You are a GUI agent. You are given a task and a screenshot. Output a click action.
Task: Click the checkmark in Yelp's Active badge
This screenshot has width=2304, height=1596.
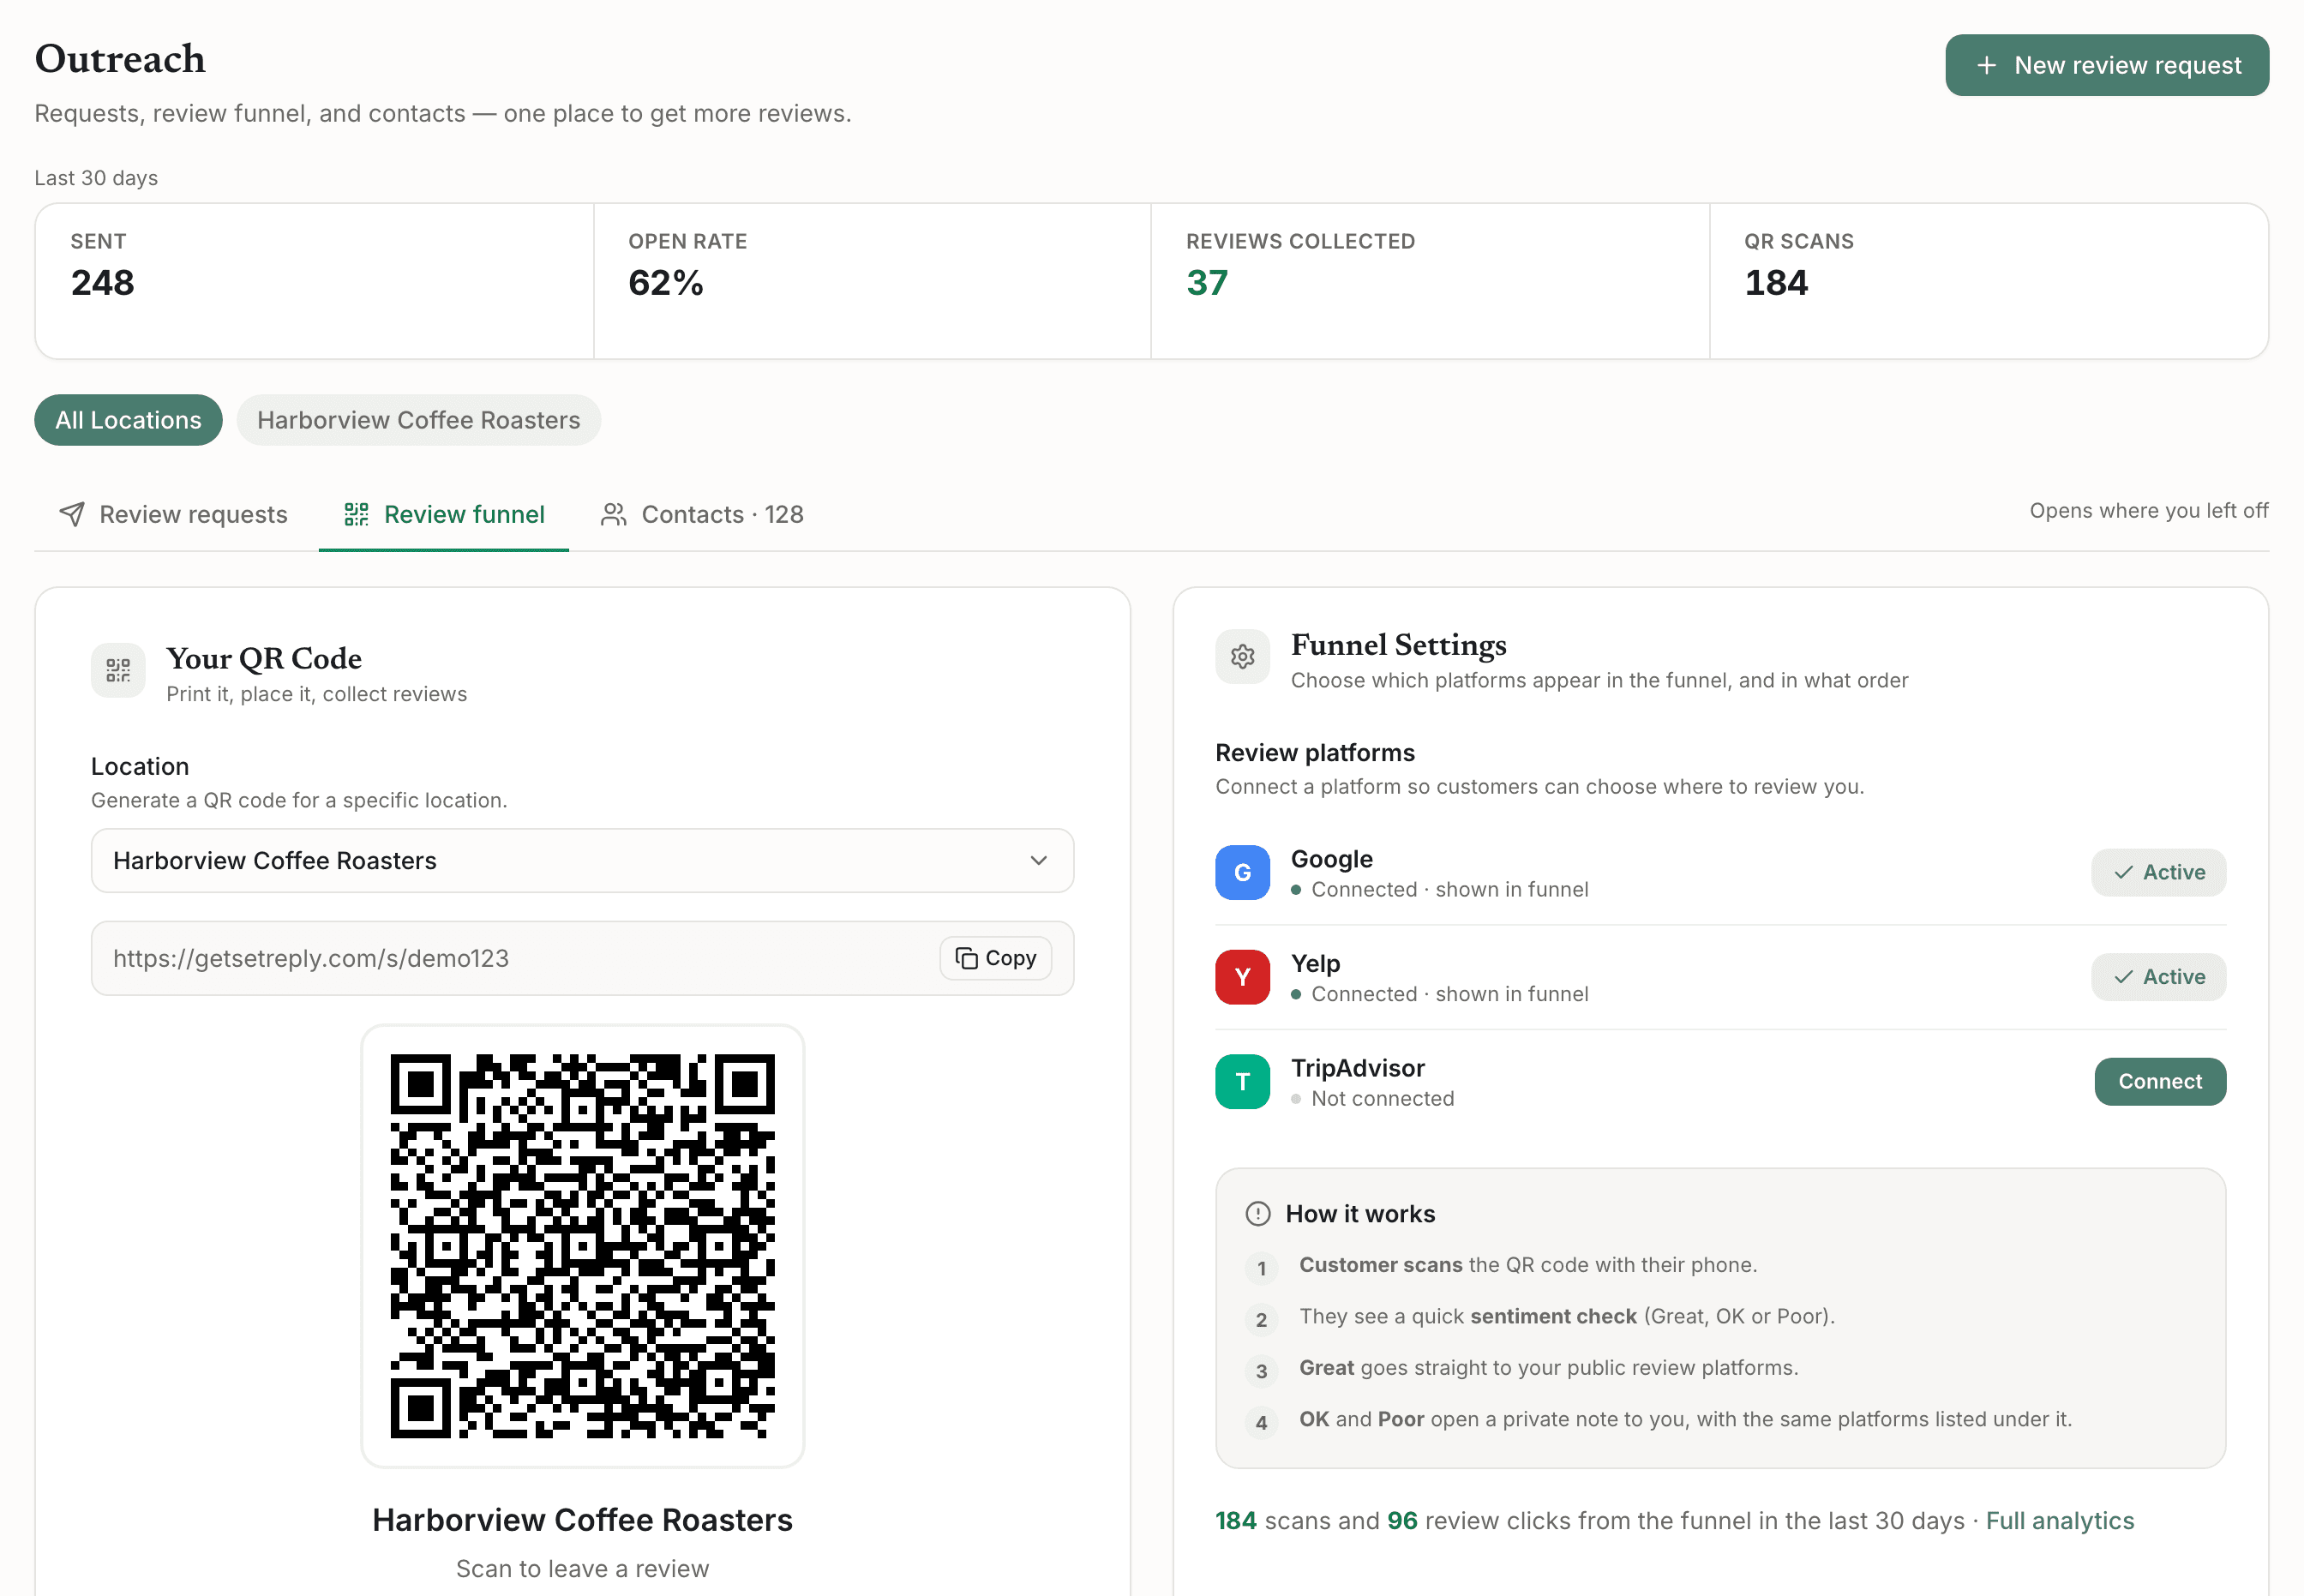point(2123,977)
